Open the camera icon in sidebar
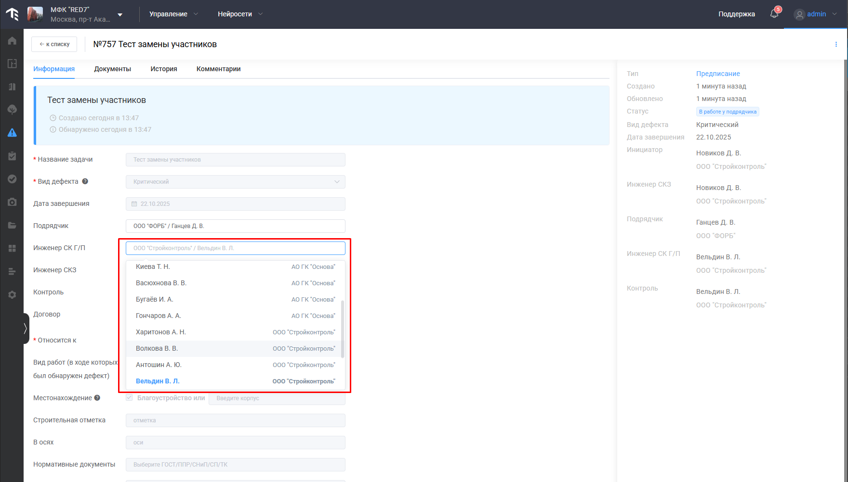 pos(12,202)
